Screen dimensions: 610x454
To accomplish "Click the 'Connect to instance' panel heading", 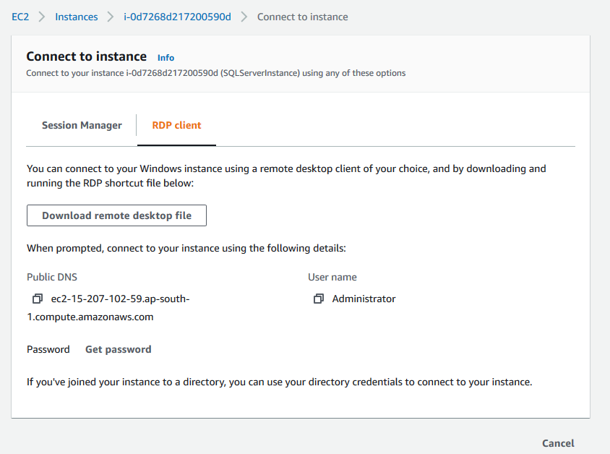I will 86,56.
